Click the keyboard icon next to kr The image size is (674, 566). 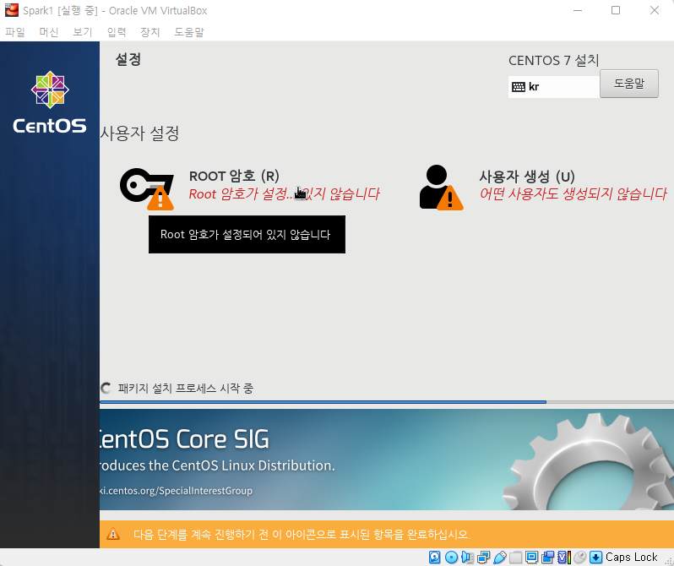pyautogui.click(x=519, y=87)
